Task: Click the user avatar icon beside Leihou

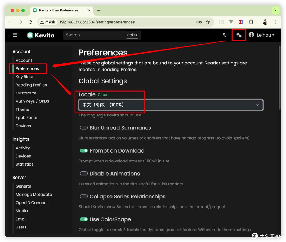Action: point(251,35)
